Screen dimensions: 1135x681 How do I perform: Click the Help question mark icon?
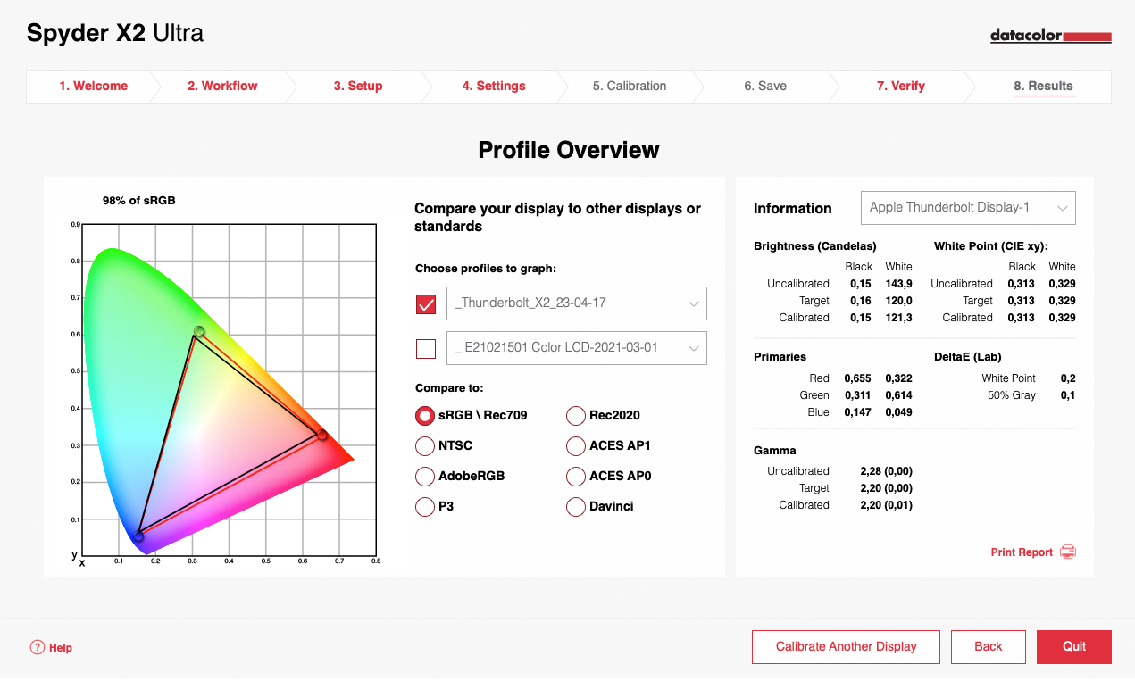pyautogui.click(x=37, y=647)
